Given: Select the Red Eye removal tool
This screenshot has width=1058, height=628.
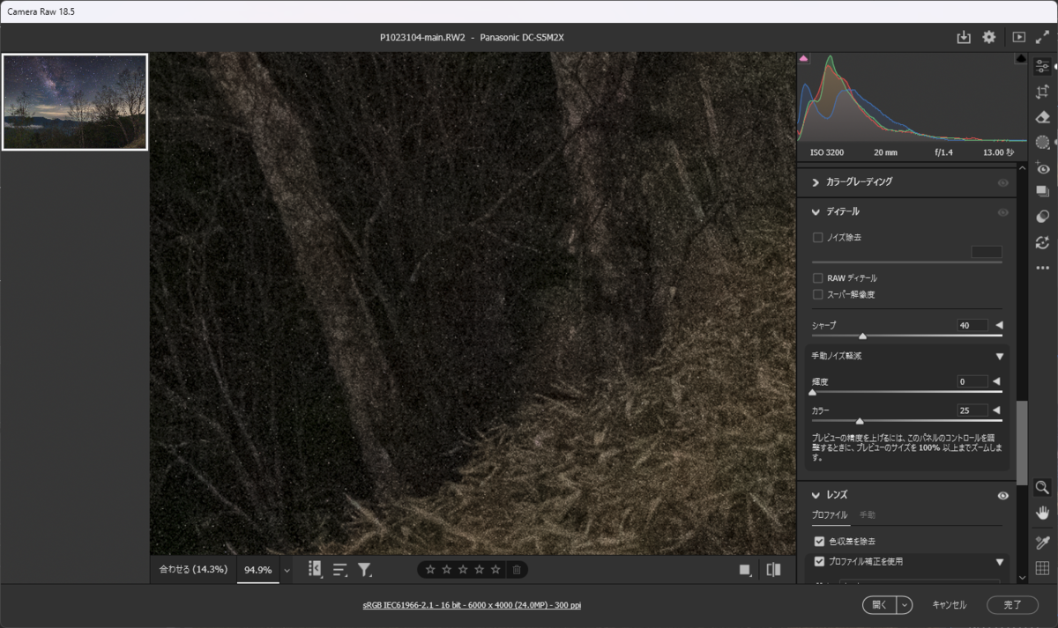Looking at the screenshot, I should (1042, 168).
